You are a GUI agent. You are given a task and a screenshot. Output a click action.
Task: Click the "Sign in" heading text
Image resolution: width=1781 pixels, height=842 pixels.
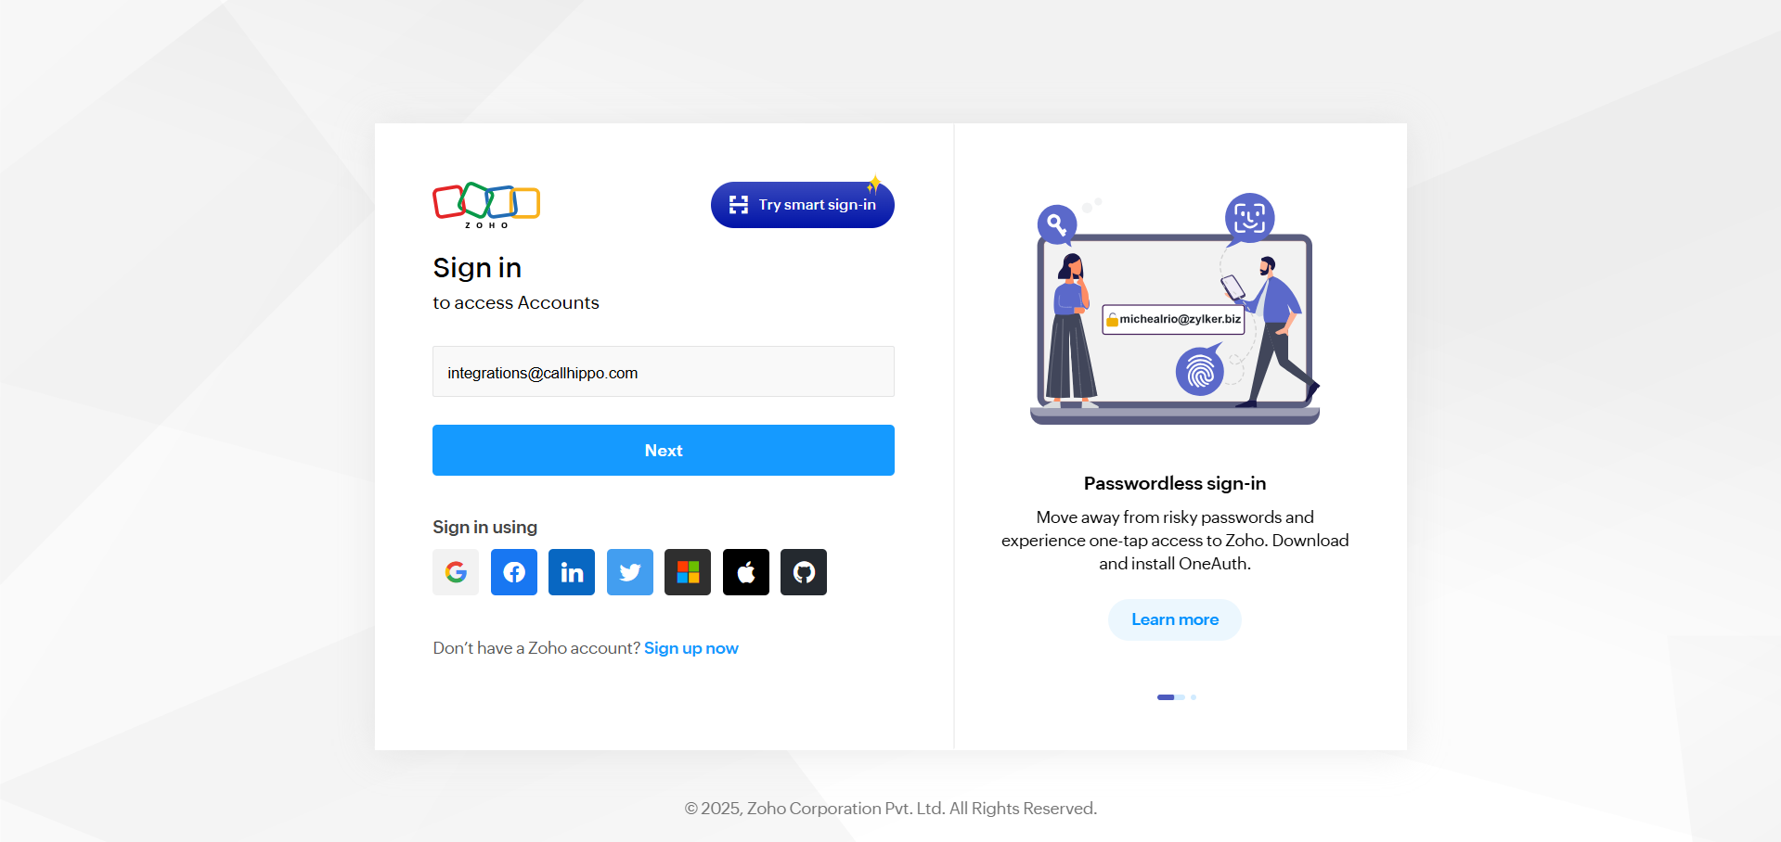[477, 268]
